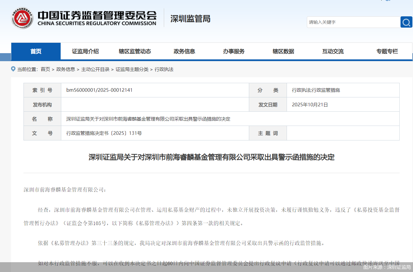Click the location pin icon in breadcrumb
Image resolution: width=413 pixels, height=272 pixels.
(x=13, y=69)
